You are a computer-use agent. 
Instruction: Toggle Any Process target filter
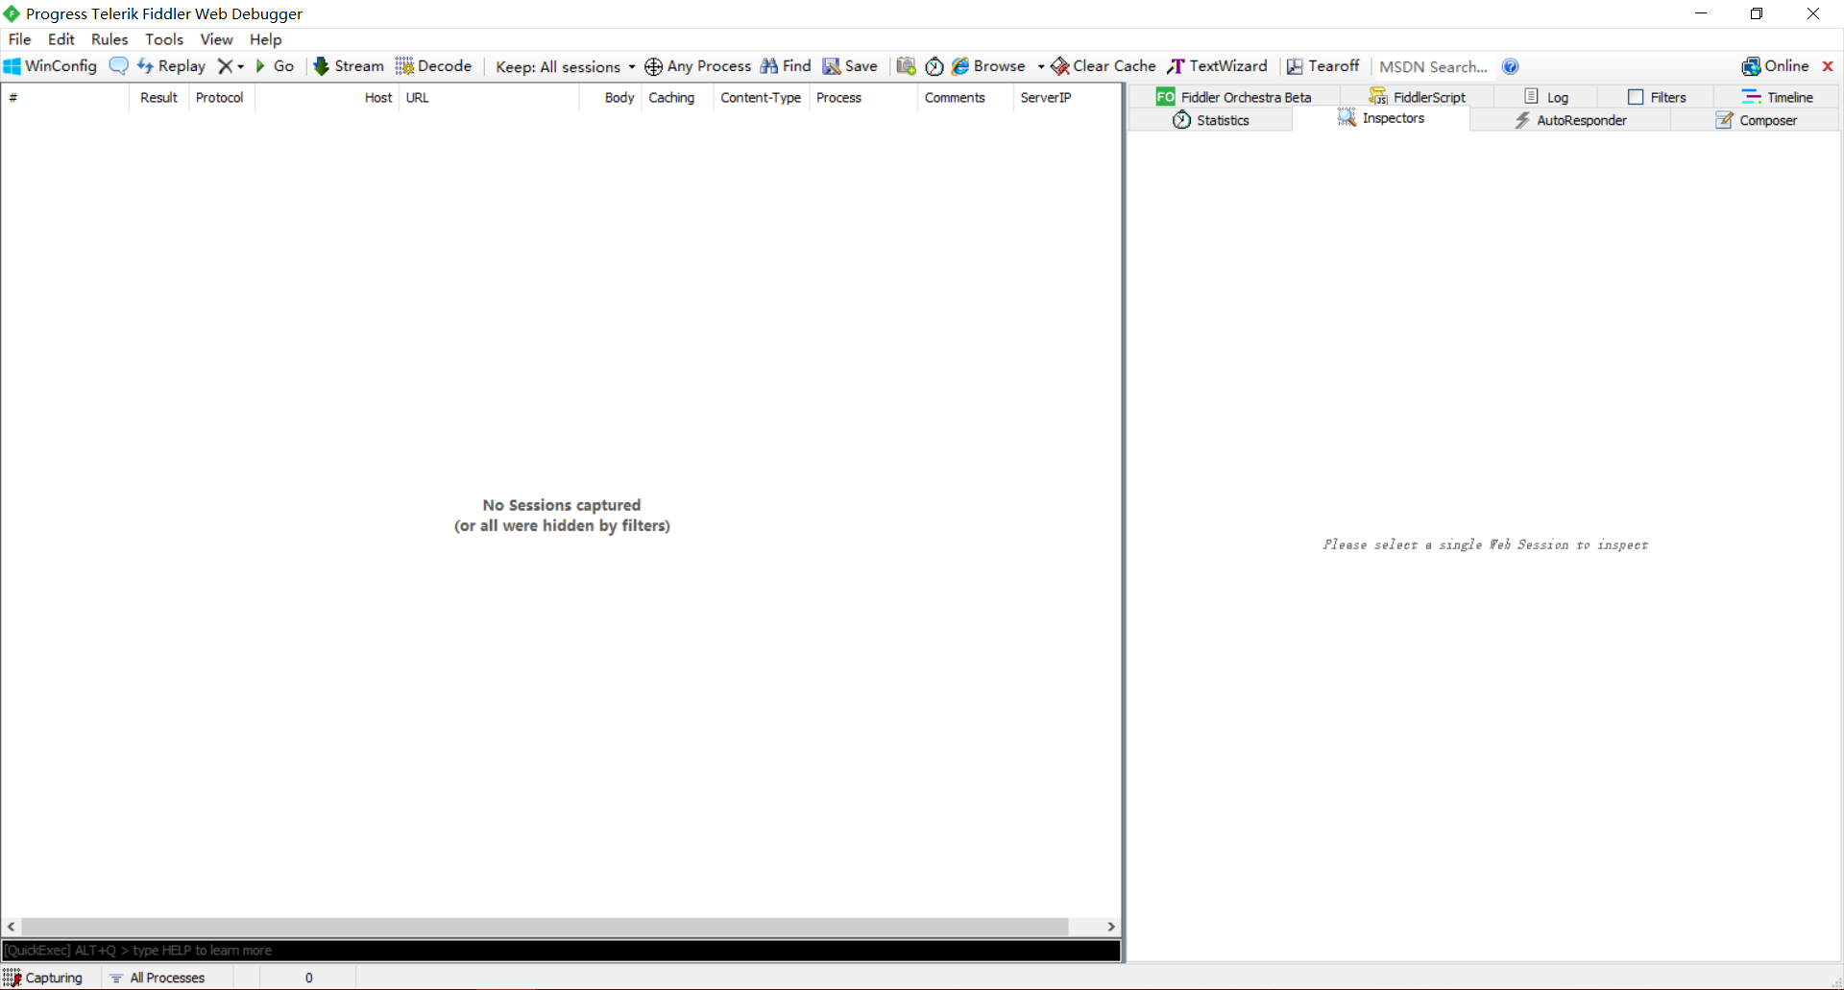click(x=697, y=66)
